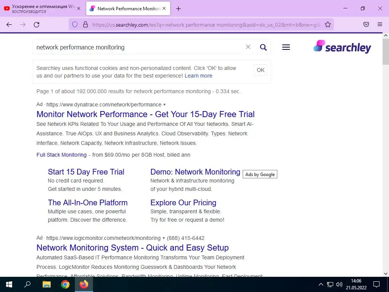This screenshot has height=292, width=389.
Task: Close the Network Performance Monitoring tab
Action: point(164,8)
